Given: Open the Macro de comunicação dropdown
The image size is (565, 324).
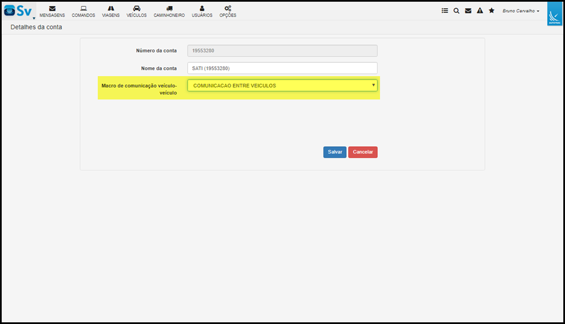Looking at the screenshot, I should [282, 86].
